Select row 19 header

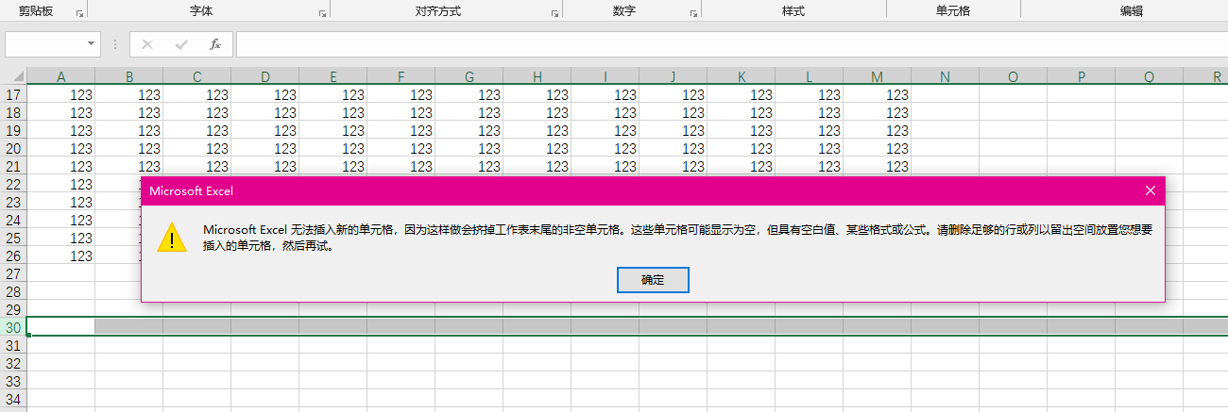13,130
